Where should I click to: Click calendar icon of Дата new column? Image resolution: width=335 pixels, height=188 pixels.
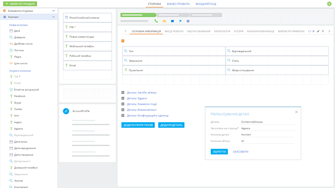[11, 31]
